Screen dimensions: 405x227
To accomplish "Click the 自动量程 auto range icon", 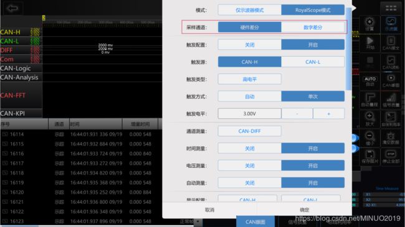I will (369, 100).
